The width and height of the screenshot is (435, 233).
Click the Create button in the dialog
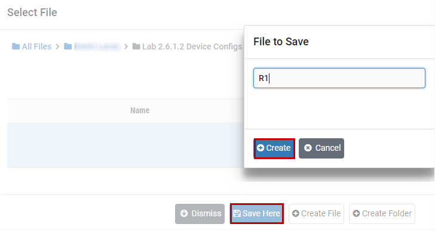coord(274,148)
